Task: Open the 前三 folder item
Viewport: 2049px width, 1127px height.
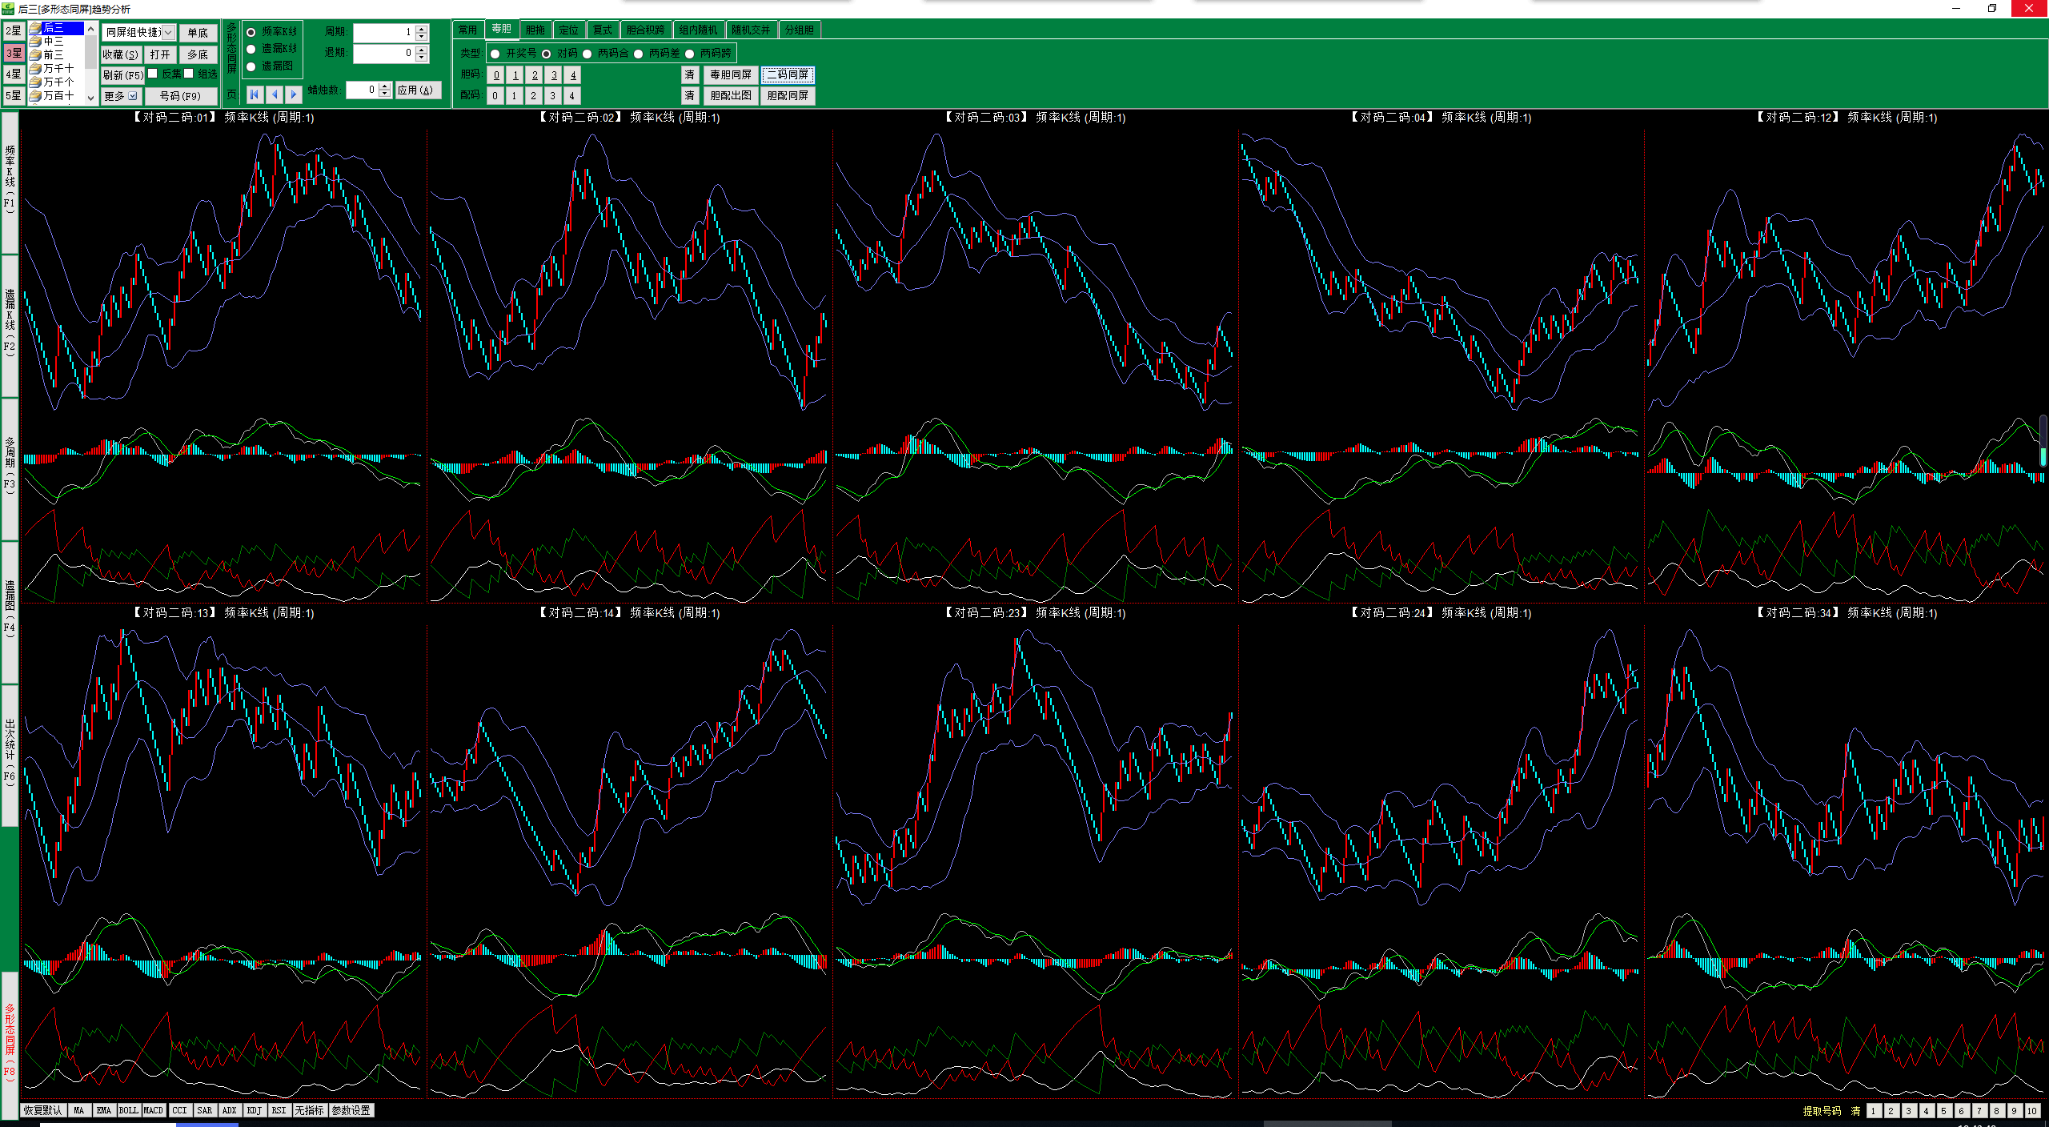Action: point(53,54)
